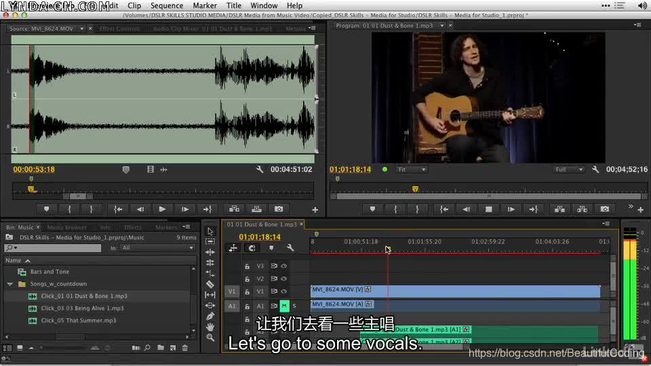Click Source monitor Go to In button
The image size is (651, 366).
(118, 209)
